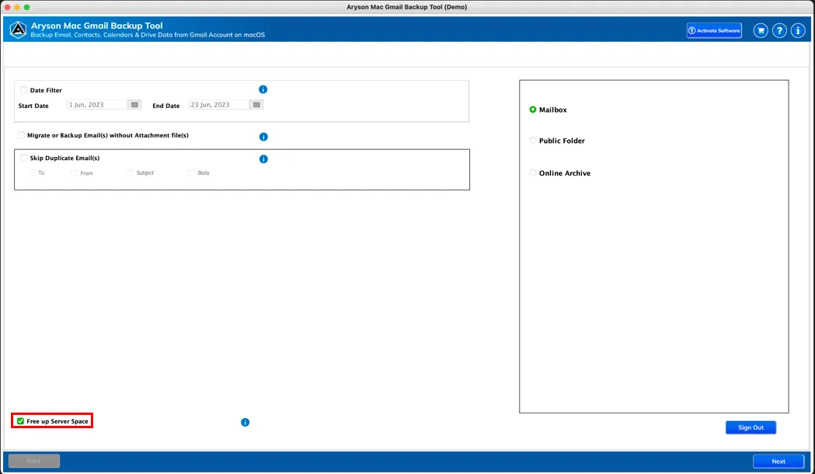The image size is (815, 474).
Task: Click the Aryson logo icon
Action: tap(18, 30)
